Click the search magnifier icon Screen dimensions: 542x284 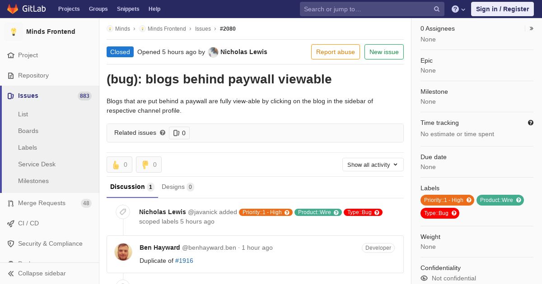pyautogui.click(x=437, y=9)
